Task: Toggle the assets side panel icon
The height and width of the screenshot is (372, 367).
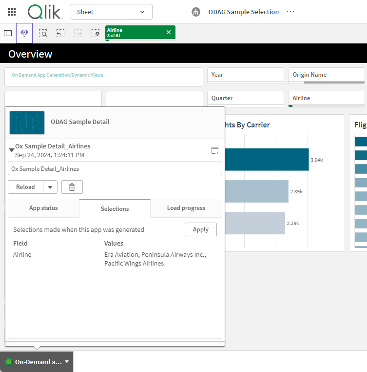Action: (x=8, y=33)
